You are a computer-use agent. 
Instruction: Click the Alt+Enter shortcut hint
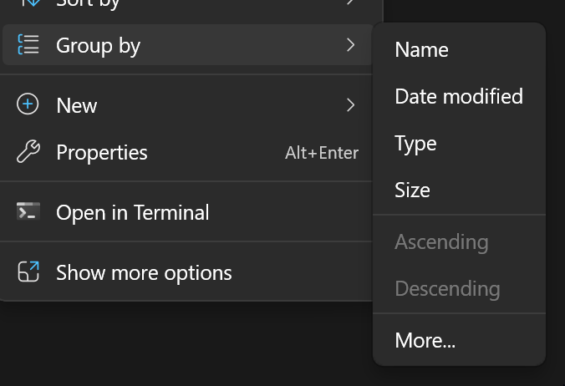pyautogui.click(x=321, y=153)
